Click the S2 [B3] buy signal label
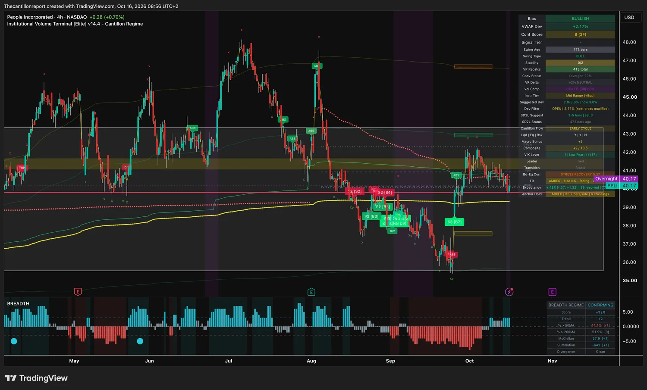The image size is (647, 390). [x=371, y=216]
